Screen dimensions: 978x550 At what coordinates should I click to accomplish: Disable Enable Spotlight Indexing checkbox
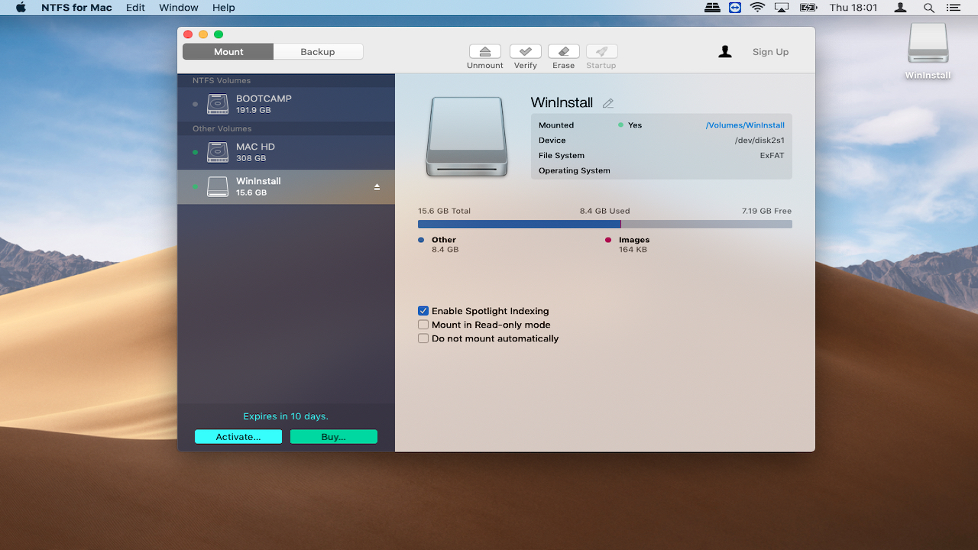pos(423,311)
